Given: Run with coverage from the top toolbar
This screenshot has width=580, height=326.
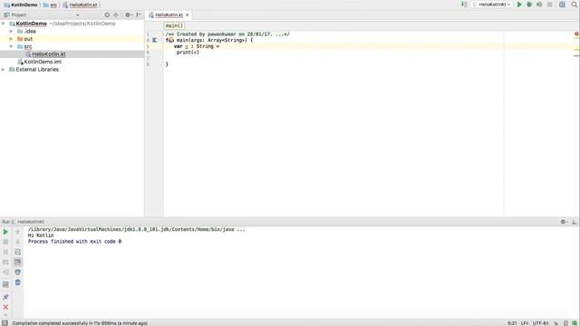Looking at the screenshot, I should click(x=539, y=5).
